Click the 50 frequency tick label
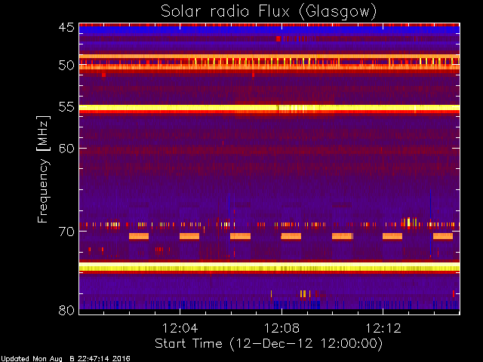The height and width of the screenshot is (362, 483). coord(66,66)
